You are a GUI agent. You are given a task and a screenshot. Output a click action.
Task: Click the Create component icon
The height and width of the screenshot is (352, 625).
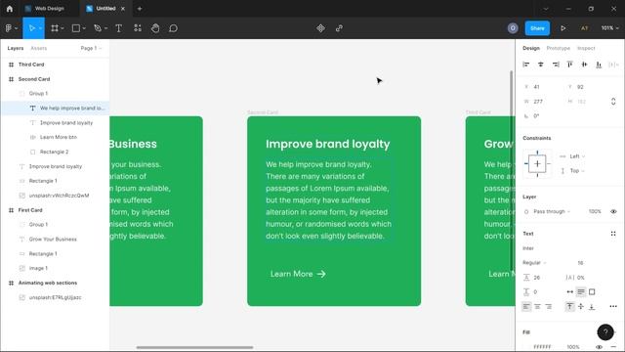320,28
